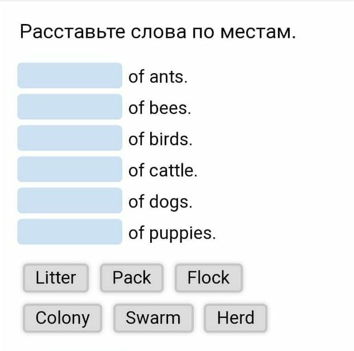Click the 'of puppies.' text

tap(172, 233)
